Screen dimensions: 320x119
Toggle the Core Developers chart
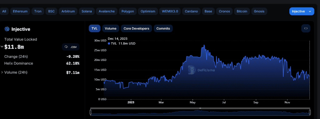pyautogui.click(x=137, y=29)
